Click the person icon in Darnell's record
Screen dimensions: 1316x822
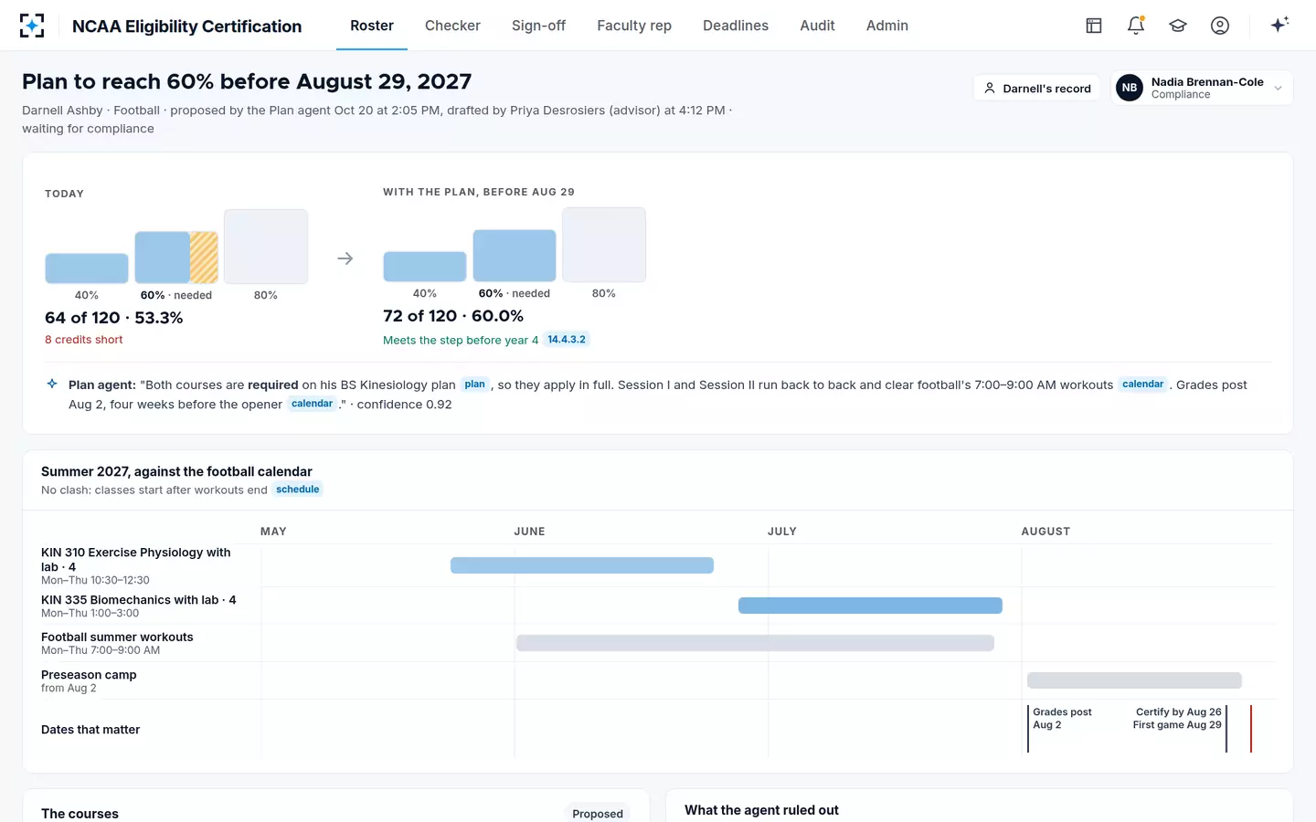click(990, 89)
